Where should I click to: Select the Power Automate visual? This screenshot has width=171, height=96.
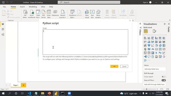coord(145,60)
